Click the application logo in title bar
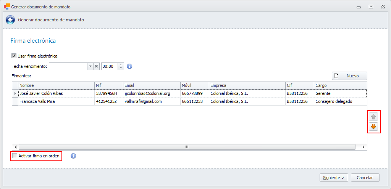This screenshot has height=189, width=391. (x=7, y=7)
